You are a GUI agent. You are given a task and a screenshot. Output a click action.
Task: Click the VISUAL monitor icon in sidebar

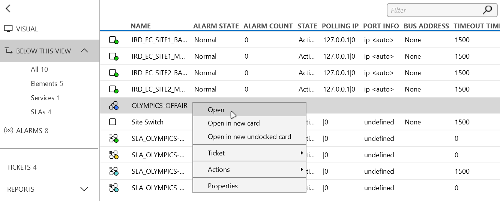(x=8, y=29)
